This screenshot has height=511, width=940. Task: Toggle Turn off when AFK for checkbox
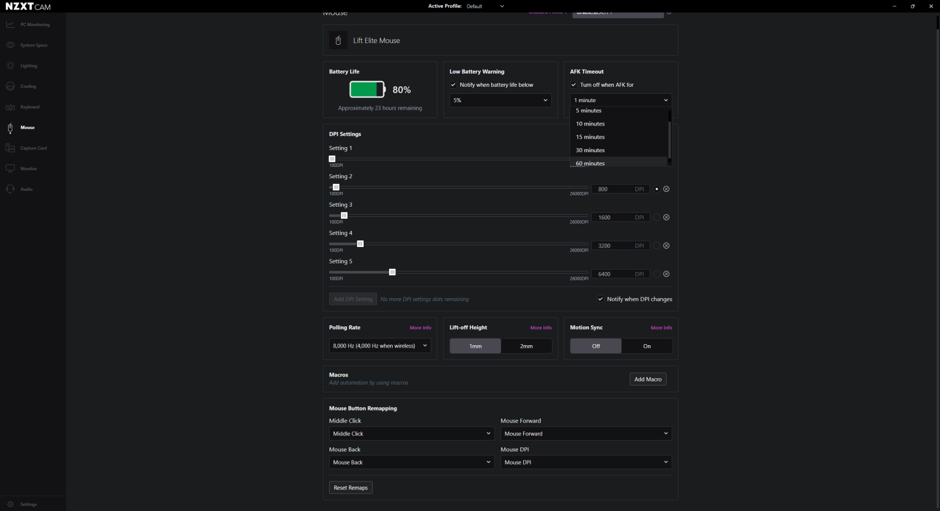(574, 85)
